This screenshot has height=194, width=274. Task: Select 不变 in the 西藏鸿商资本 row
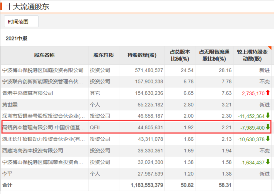tap(264, 150)
